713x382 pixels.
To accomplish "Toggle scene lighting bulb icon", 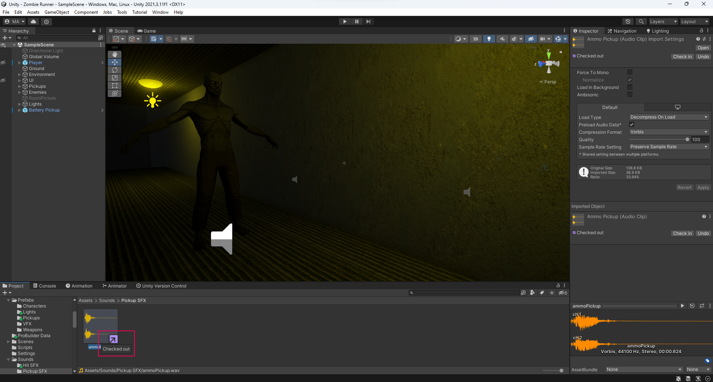I will (489, 39).
